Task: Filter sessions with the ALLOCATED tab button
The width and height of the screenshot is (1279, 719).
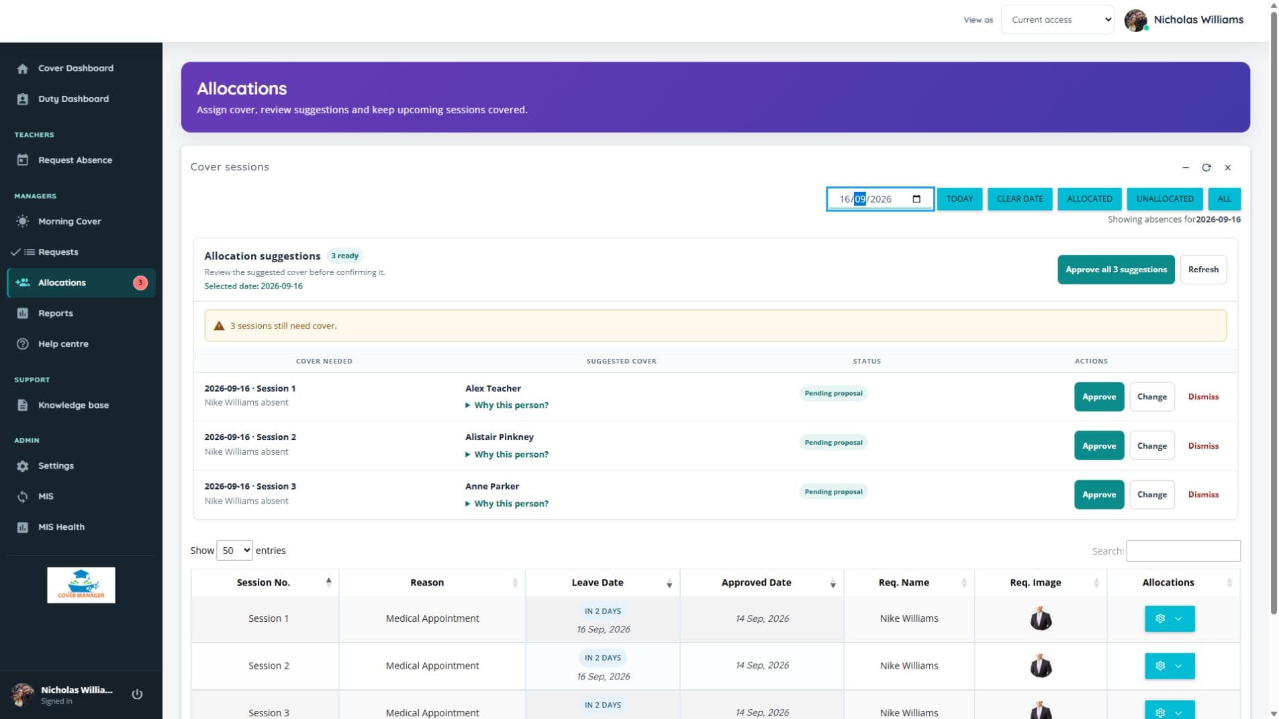Action: (1089, 199)
